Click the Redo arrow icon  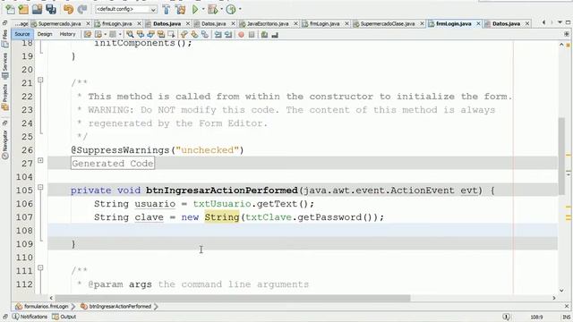(82, 9)
